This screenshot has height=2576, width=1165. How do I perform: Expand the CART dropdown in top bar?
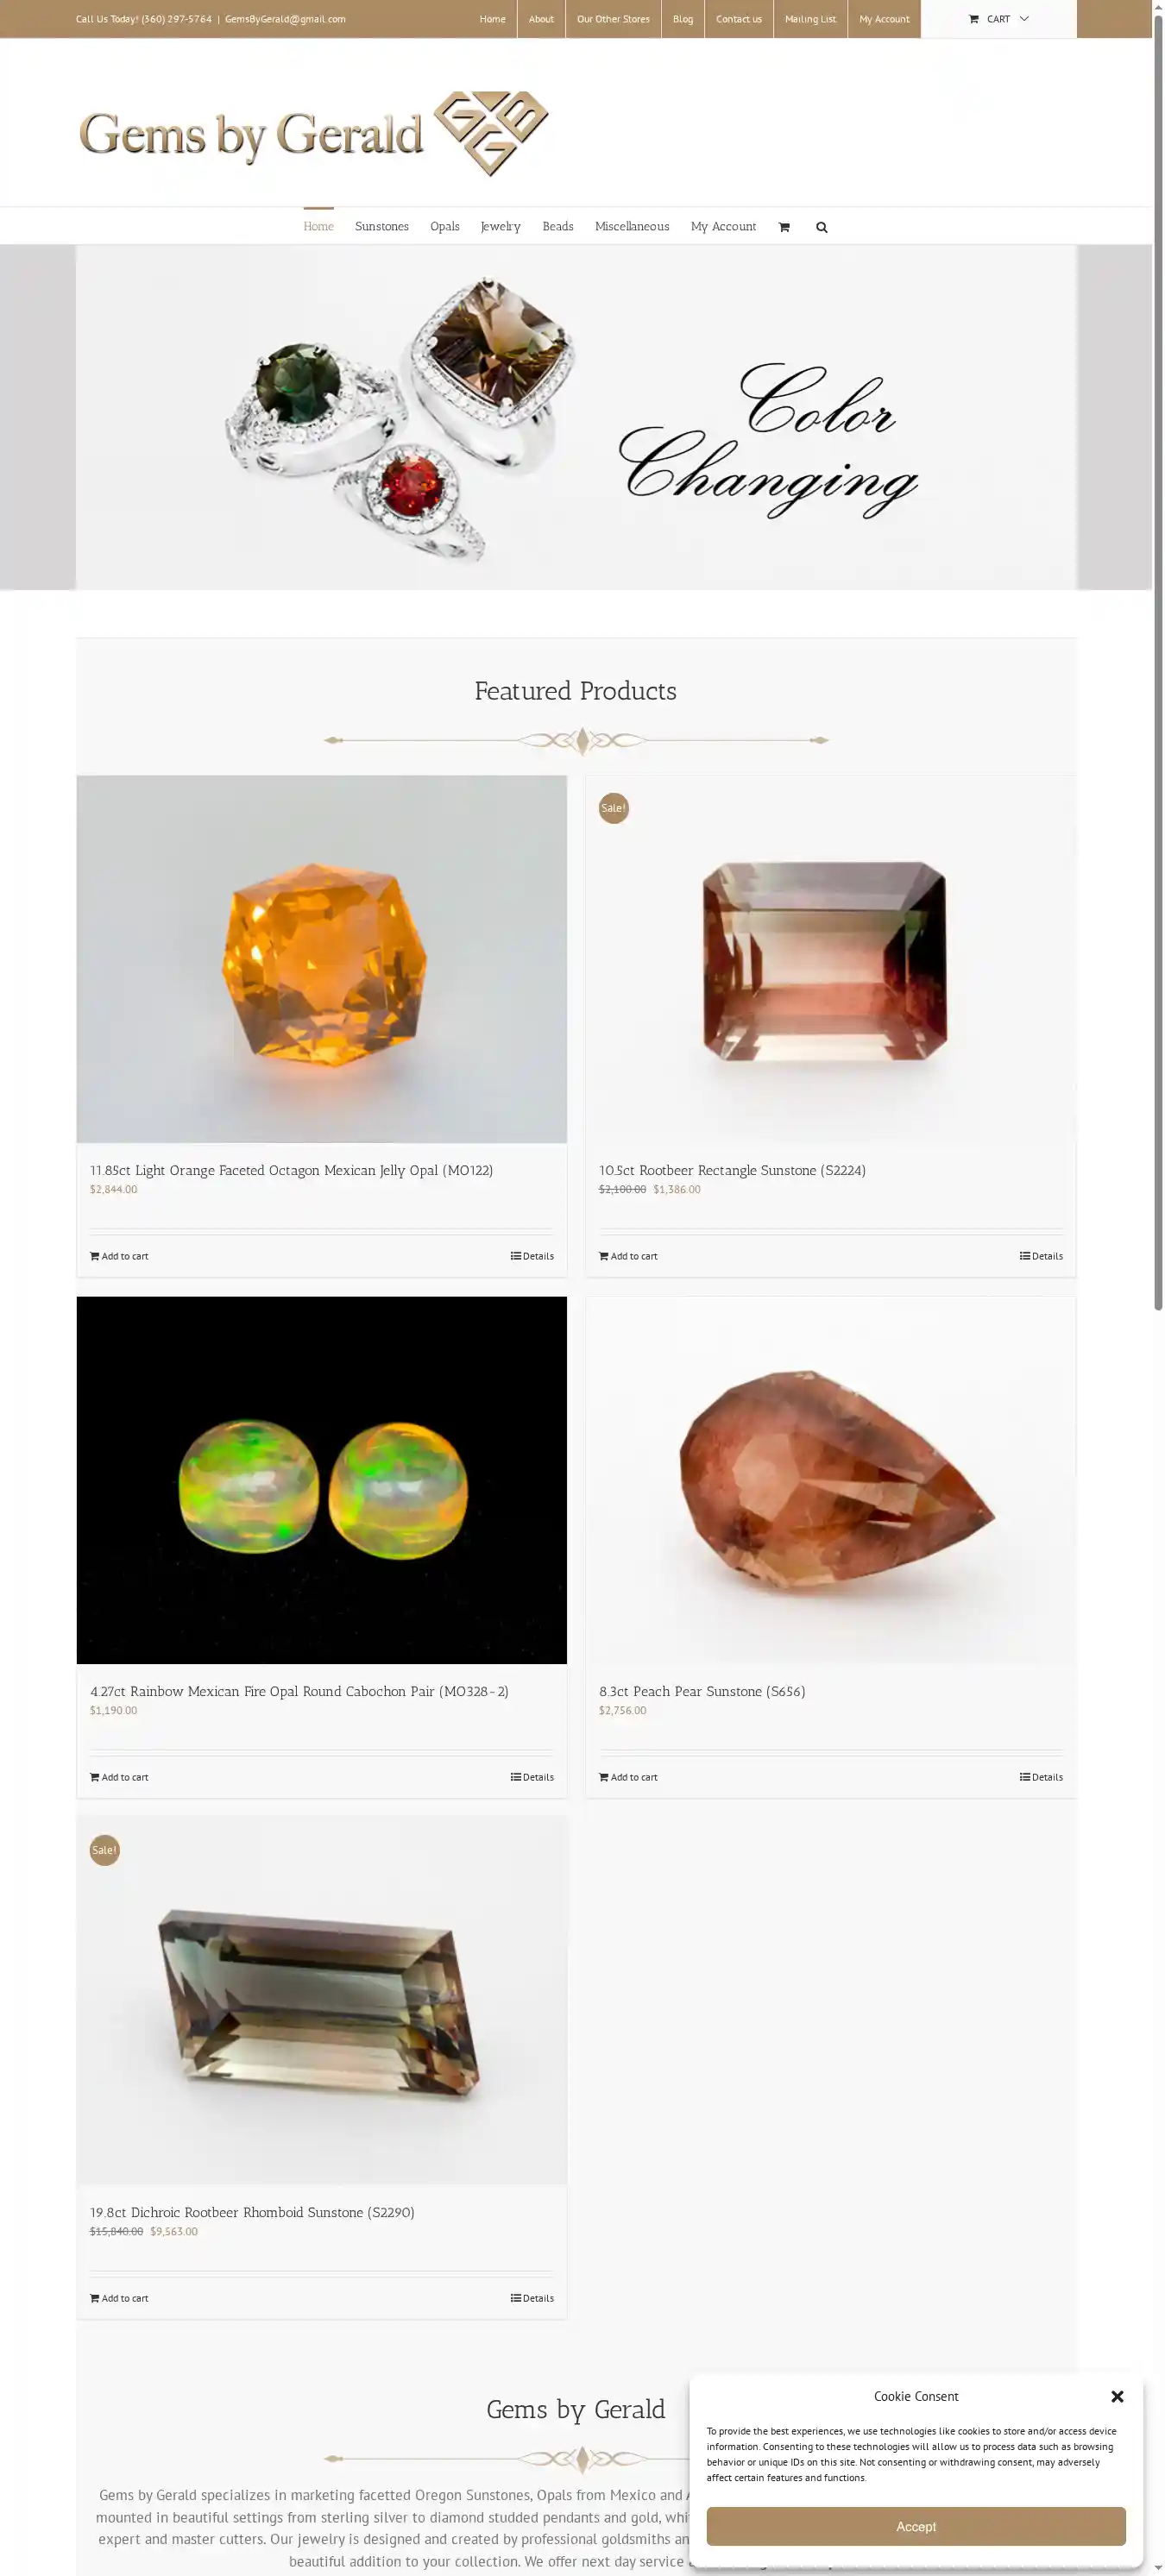pyautogui.click(x=998, y=19)
